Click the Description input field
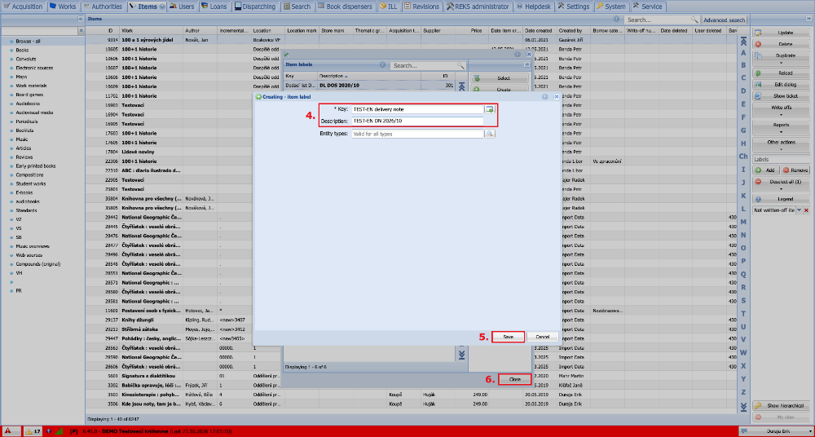815x437 pixels. coord(417,121)
